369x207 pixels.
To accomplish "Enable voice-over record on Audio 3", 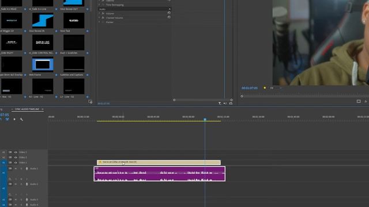I will (27, 200).
